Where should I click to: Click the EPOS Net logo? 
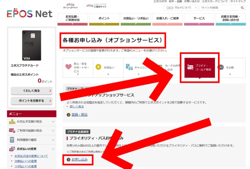coord(29,13)
